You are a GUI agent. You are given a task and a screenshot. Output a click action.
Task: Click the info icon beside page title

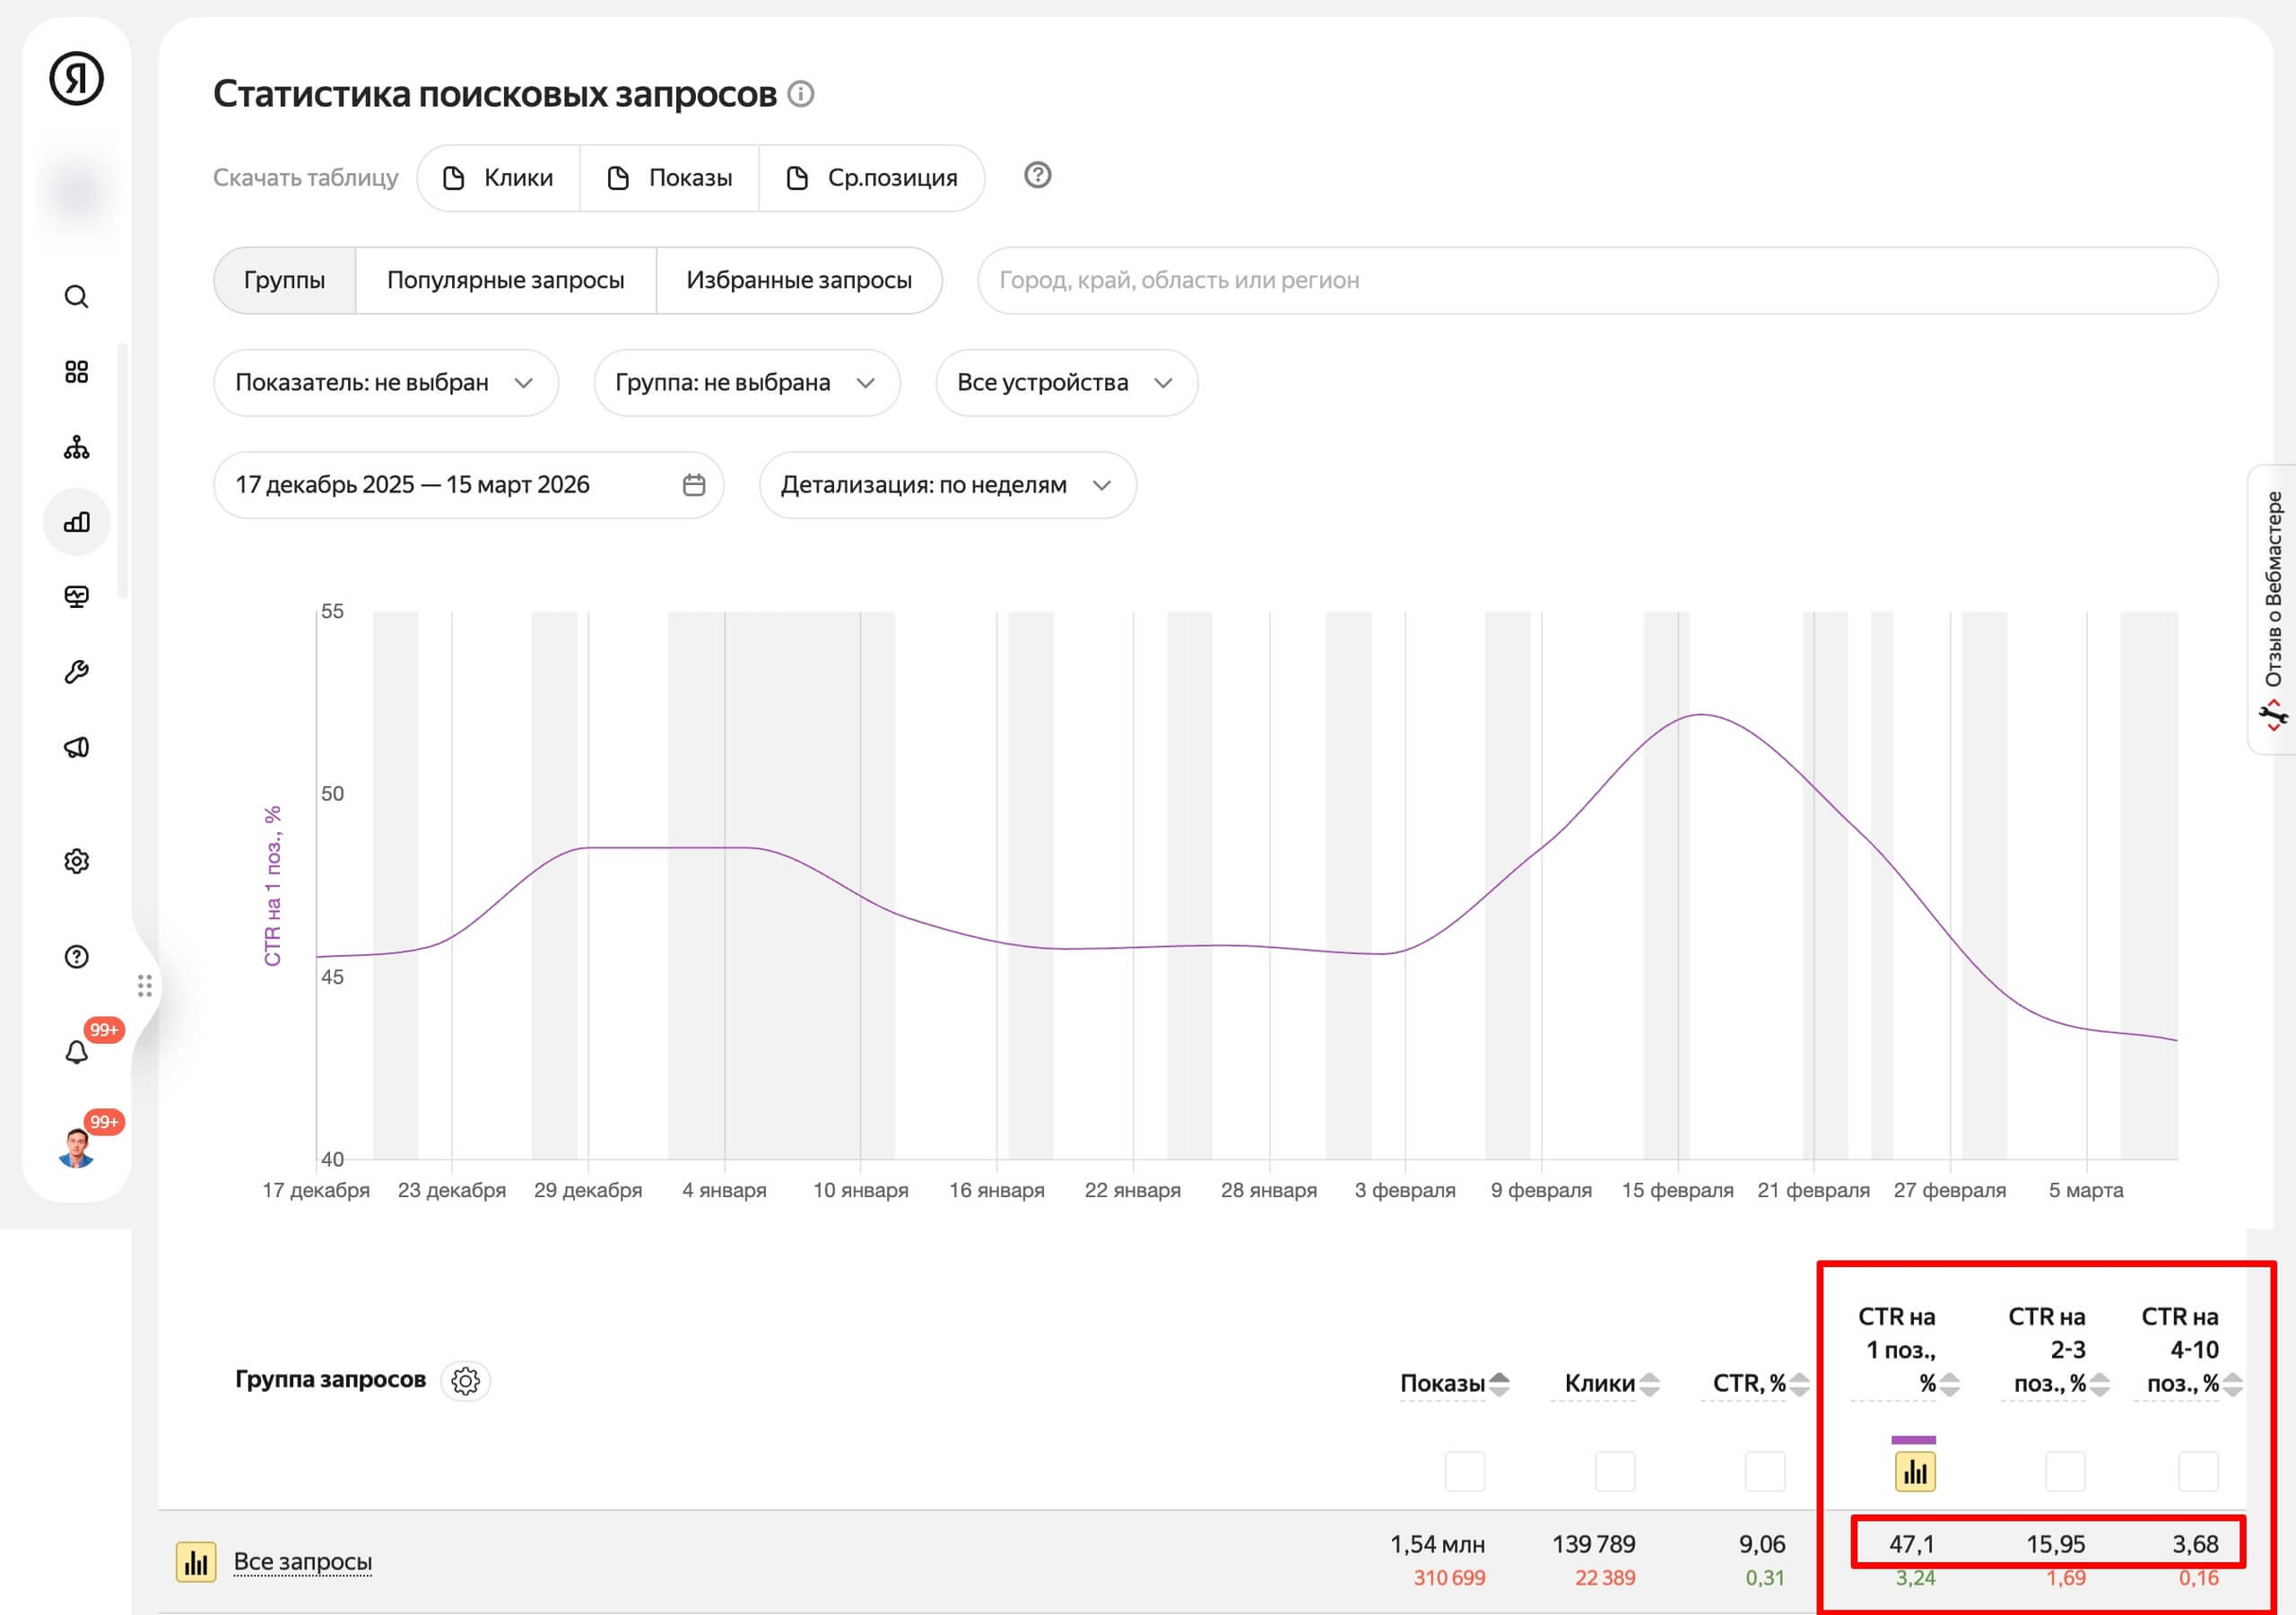pos(801,94)
